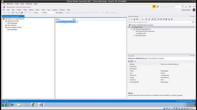Image resolution: width=197 pixels, height=110 pixels.
Task: Switch Properties to Categorized view
Action: [x=129, y=61]
